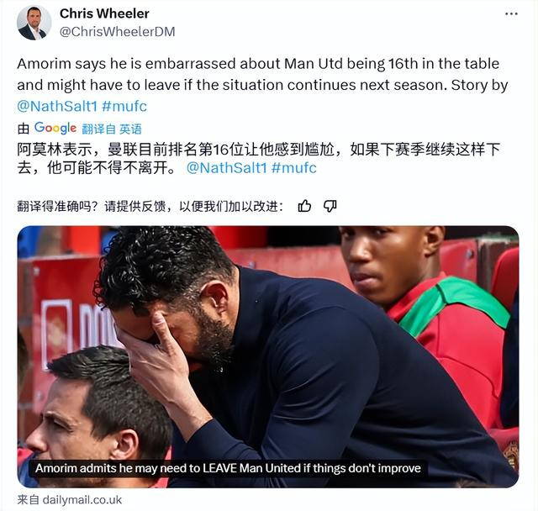
Task: Click the headline caption on the article card
Action: tap(228, 468)
